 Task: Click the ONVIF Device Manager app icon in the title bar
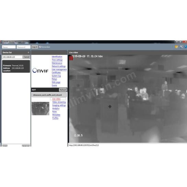click(x=1, y=42)
